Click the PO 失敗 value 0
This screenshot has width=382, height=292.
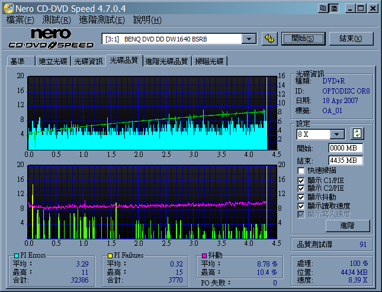coord(275,283)
